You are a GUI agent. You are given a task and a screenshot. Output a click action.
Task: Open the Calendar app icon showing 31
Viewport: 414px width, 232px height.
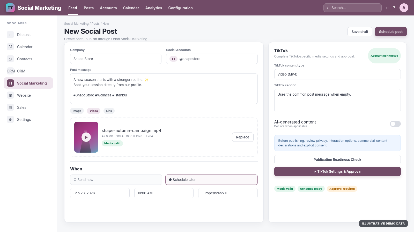click(10, 47)
